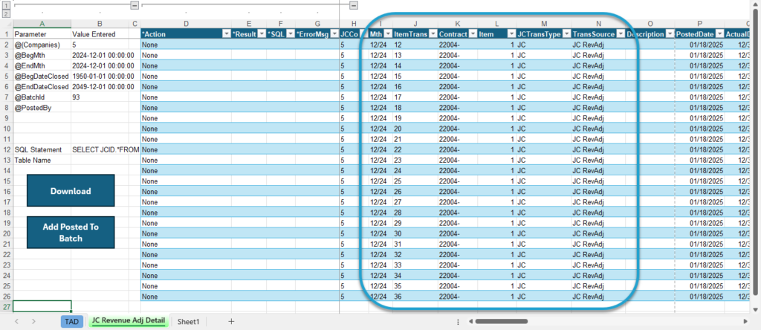This screenshot has height=330, width=761.
Task: Select column A by its header
Action: [x=42, y=24]
